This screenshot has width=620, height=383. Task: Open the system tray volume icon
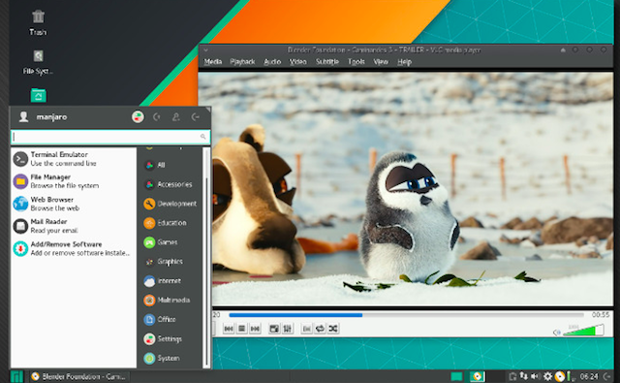coord(536,376)
